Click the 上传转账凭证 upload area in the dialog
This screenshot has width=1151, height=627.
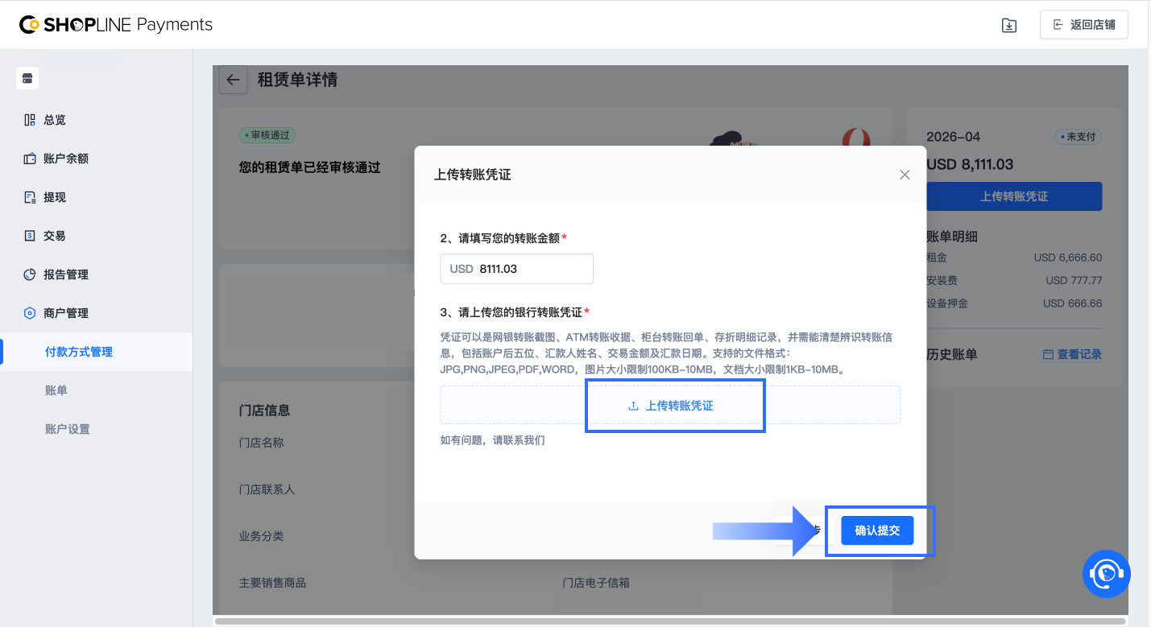670,406
